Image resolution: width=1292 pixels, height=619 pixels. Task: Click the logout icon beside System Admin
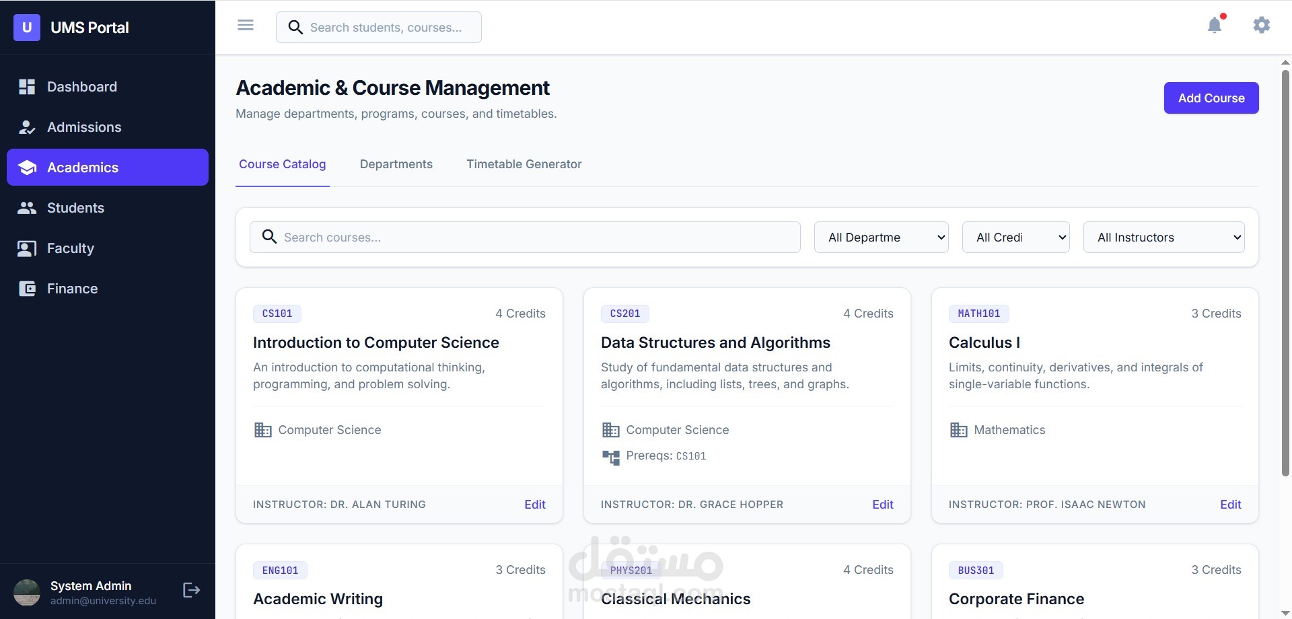click(x=191, y=590)
